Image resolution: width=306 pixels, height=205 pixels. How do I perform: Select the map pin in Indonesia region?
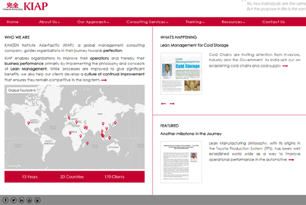pyautogui.click(x=110, y=138)
